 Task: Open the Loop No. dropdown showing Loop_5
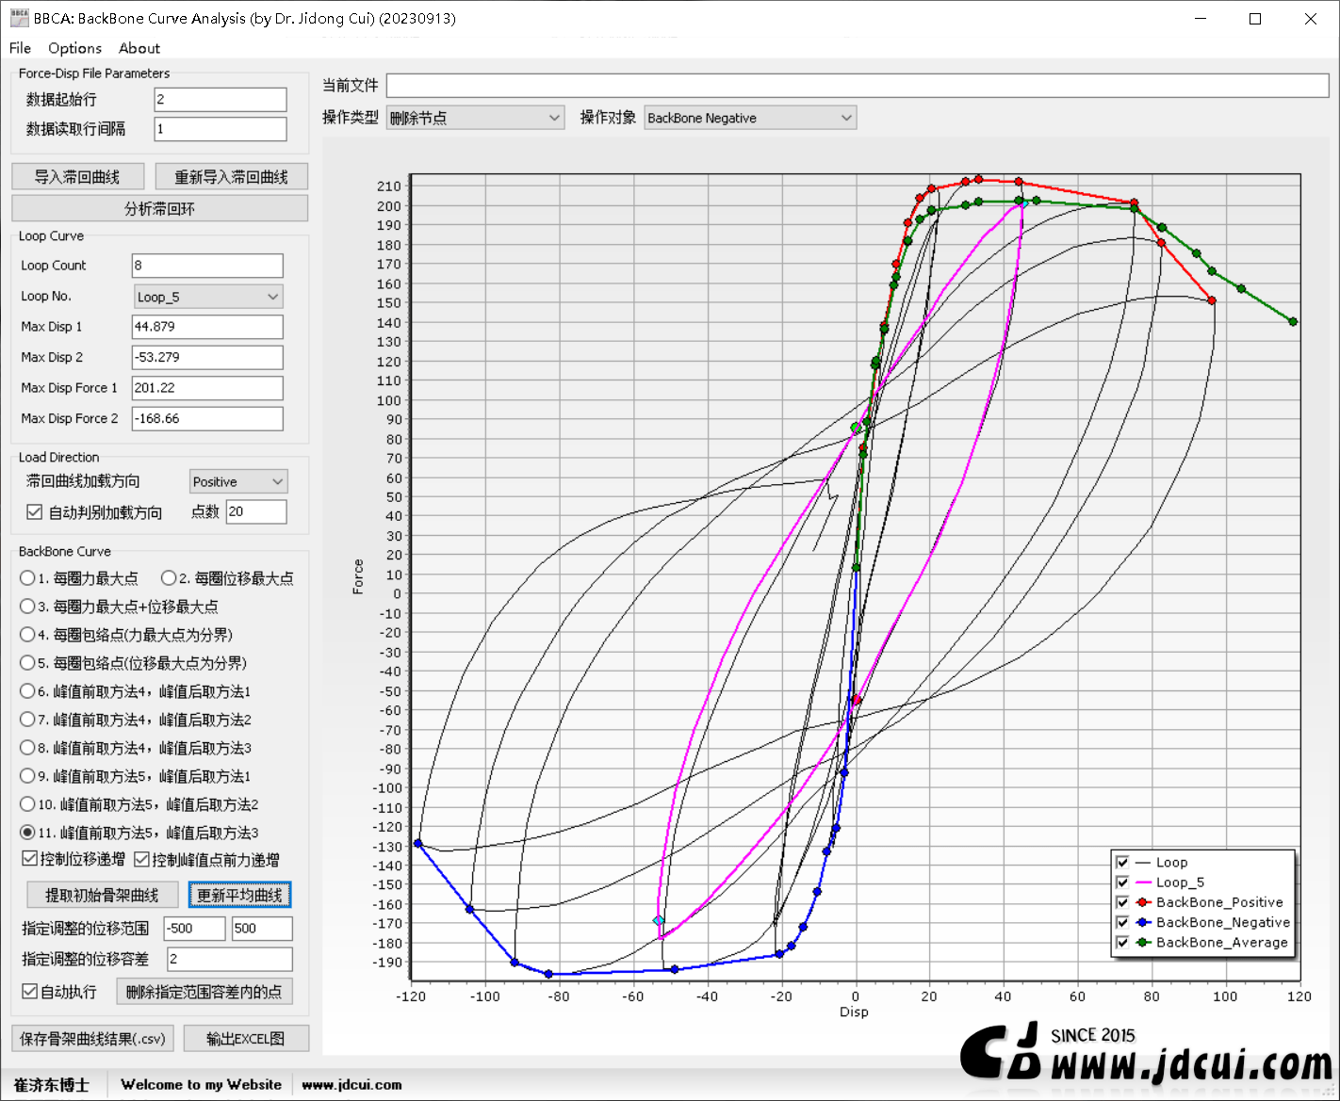point(208,297)
